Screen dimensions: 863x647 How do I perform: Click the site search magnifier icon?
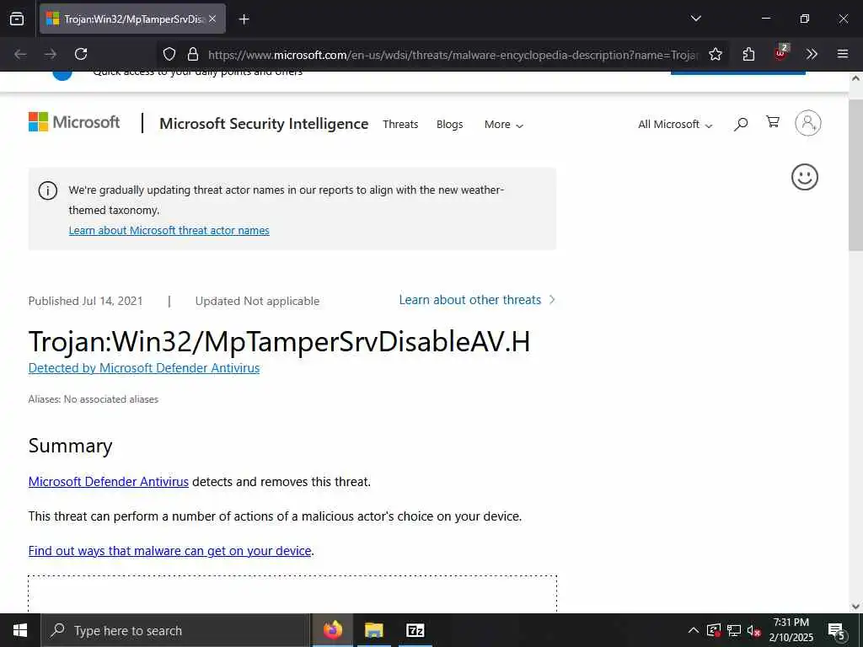(741, 124)
